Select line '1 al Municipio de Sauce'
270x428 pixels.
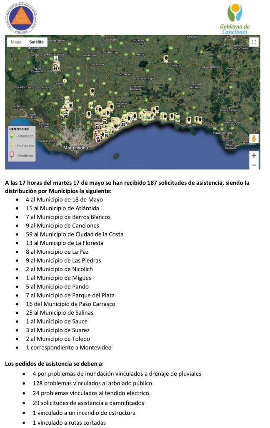(57, 321)
